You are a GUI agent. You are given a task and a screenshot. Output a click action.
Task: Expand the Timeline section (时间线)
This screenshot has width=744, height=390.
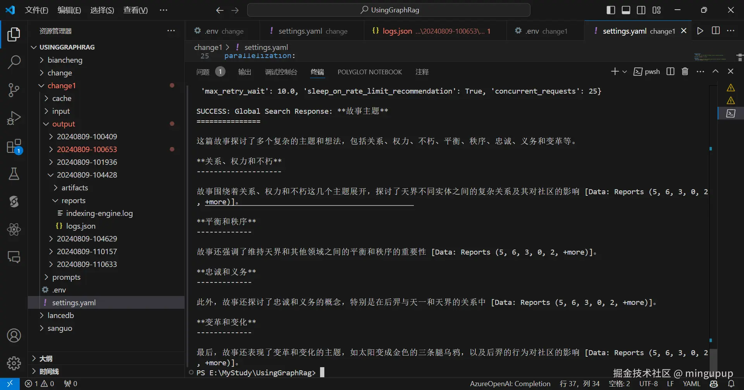click(x=106, y=371)
